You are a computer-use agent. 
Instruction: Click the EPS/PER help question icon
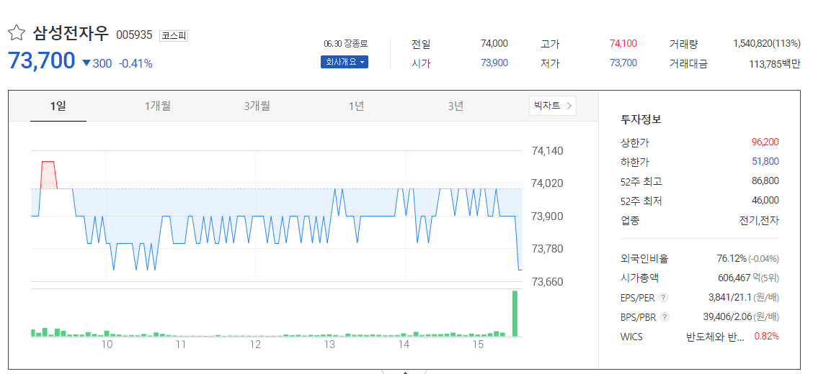pyautogui.click(x=663, y=298)
